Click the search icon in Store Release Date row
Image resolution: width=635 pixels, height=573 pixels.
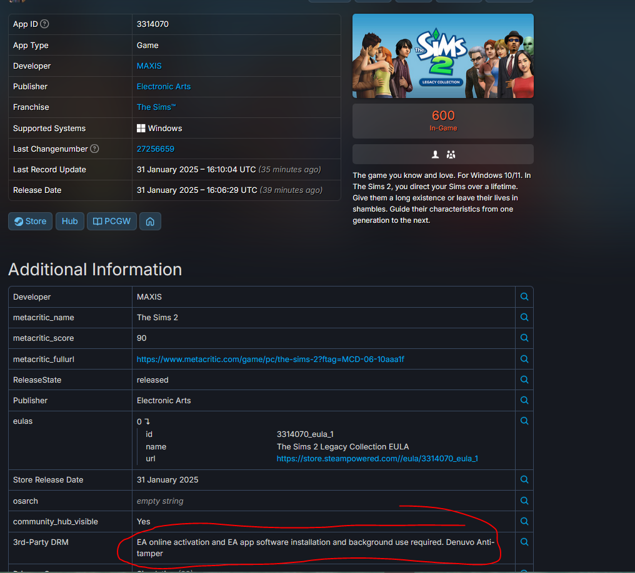pos(524,479)
